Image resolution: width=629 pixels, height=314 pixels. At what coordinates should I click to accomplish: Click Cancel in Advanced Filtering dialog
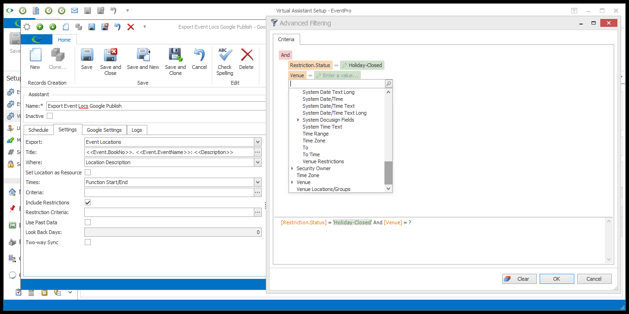pos(594,279)
